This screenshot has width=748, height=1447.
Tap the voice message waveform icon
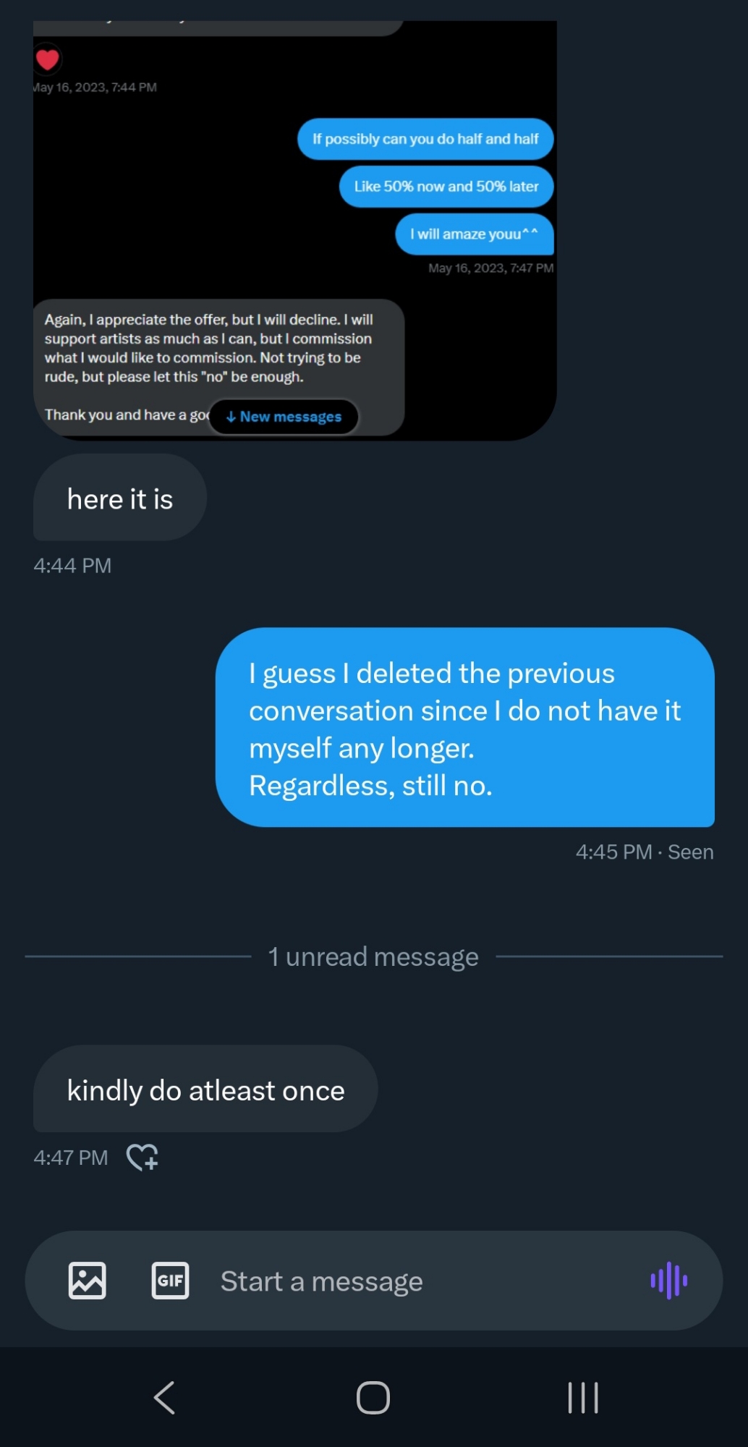[x=668, y=1281]
